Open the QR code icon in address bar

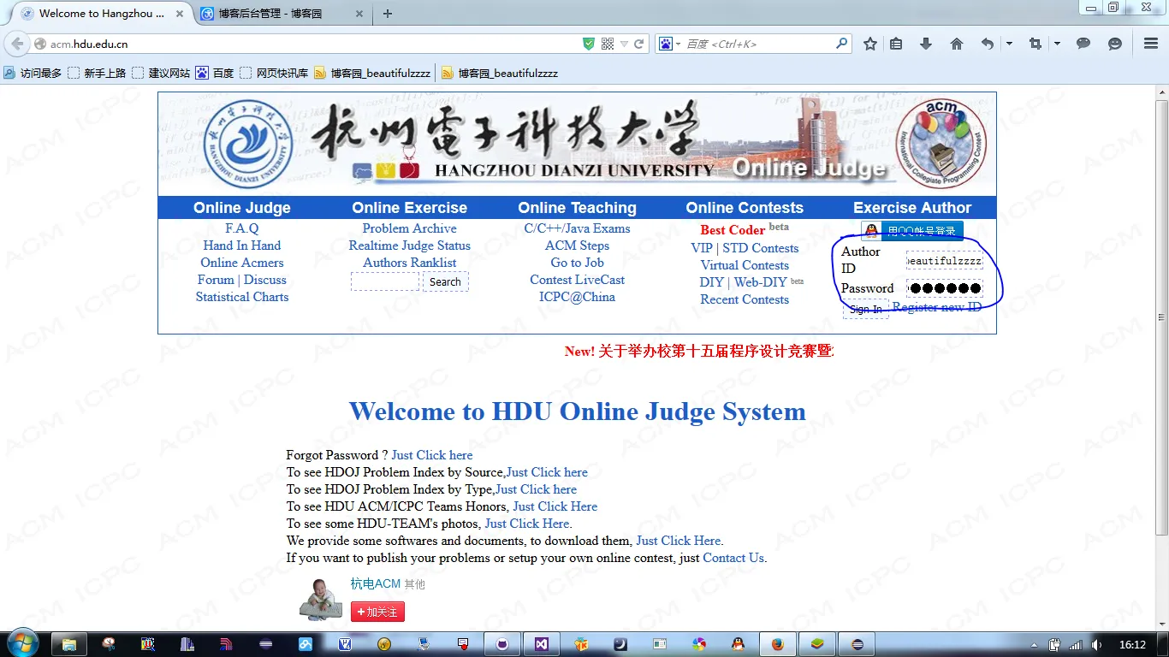608,44
